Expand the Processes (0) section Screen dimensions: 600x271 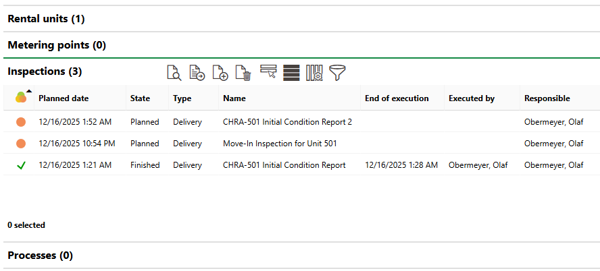click(x=40, y=255)
